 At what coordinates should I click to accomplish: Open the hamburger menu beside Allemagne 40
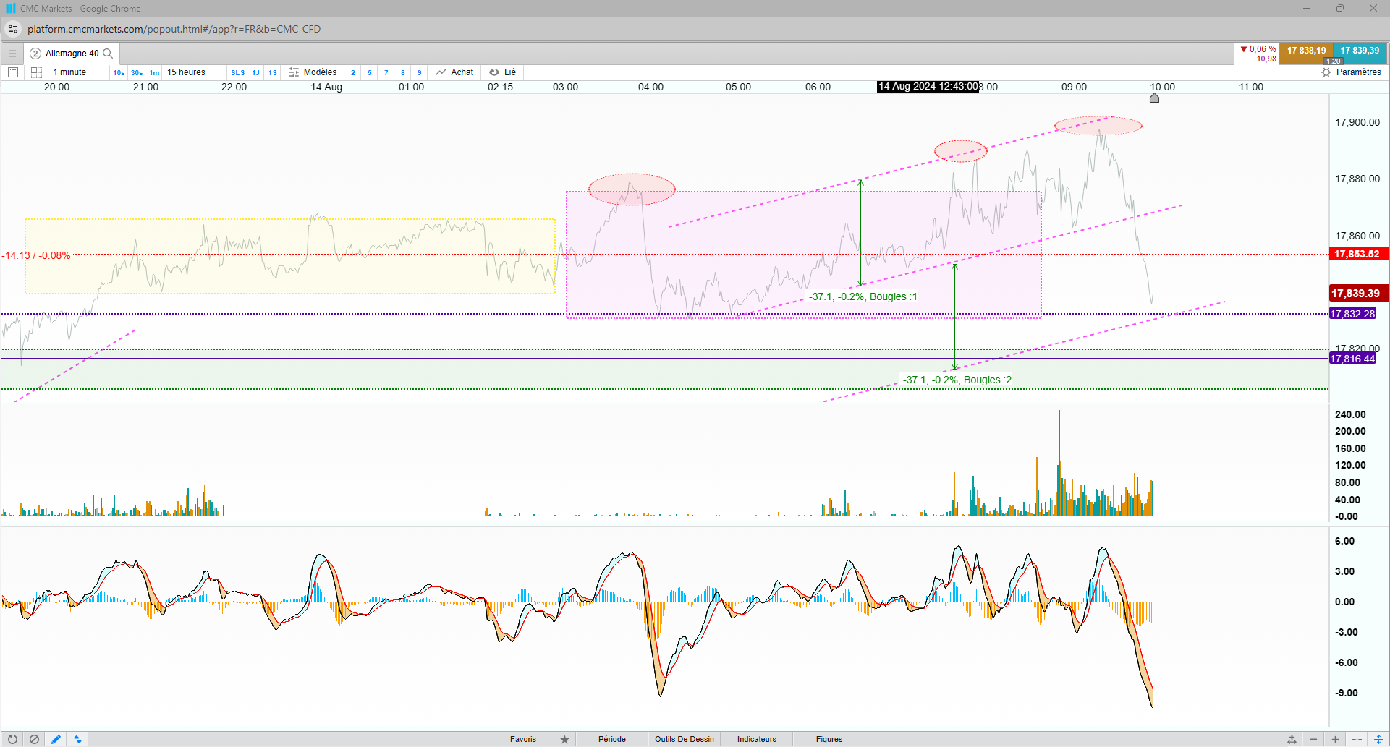[x=12, y=54]
